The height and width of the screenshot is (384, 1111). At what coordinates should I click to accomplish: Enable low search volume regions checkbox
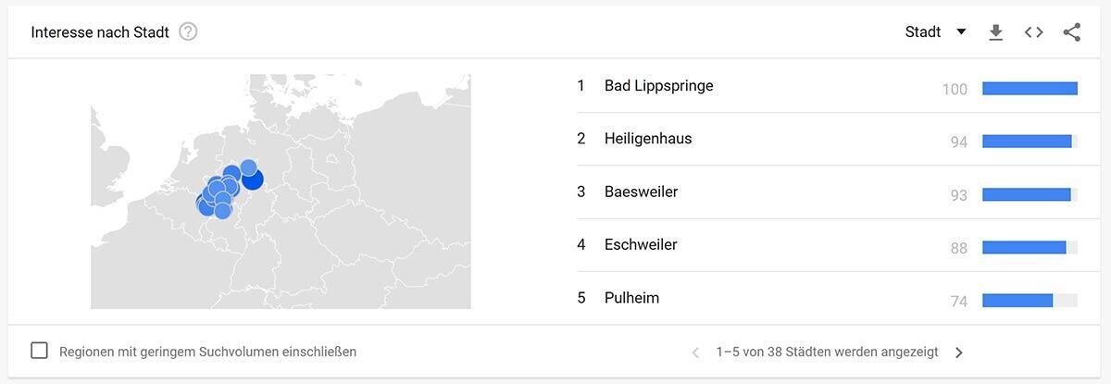[40, 352]
